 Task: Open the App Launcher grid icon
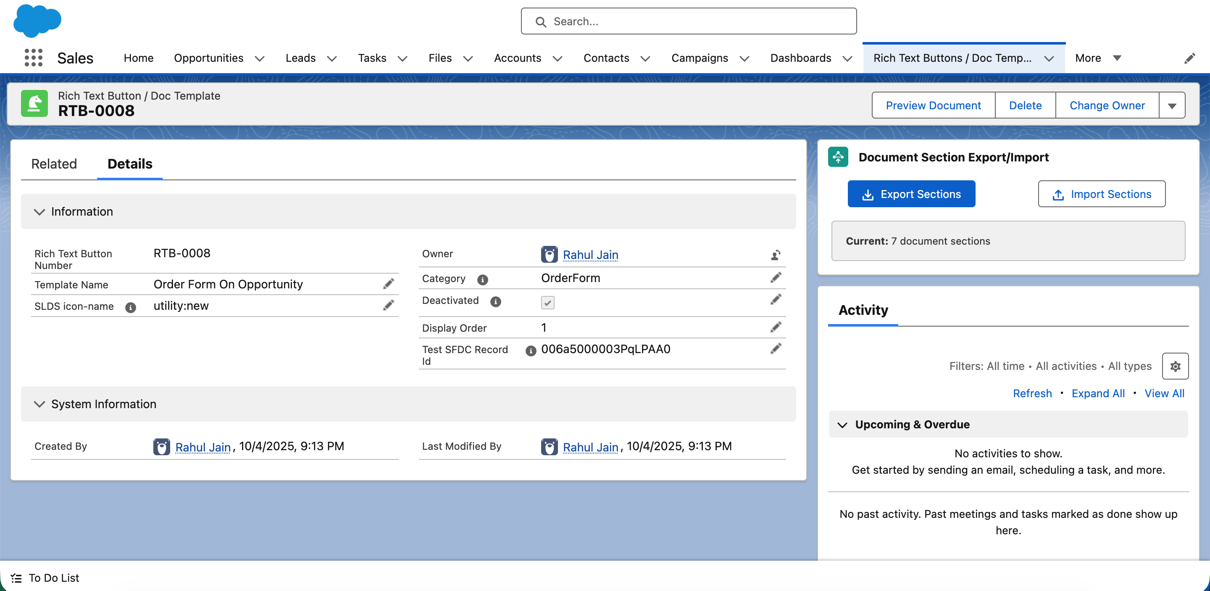pyautogui.click(x=33, y=58)
